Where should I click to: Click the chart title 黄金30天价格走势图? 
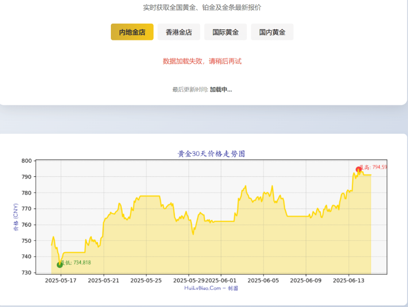point(211,154)
